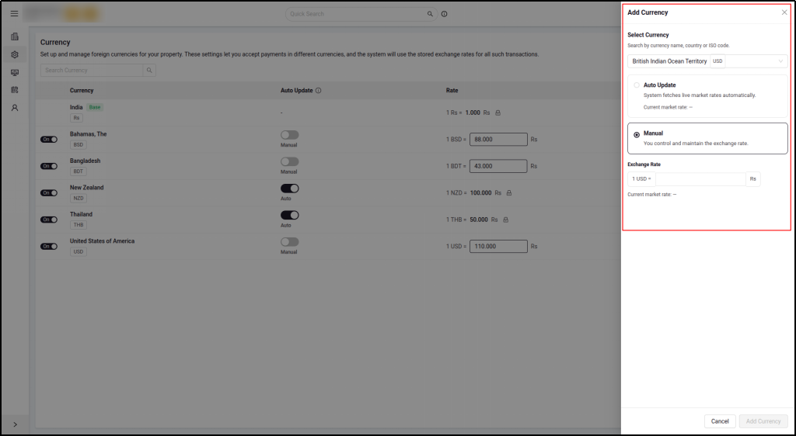Click the Rate column header
Screen dimensions: 796x436
click(452, 91)
